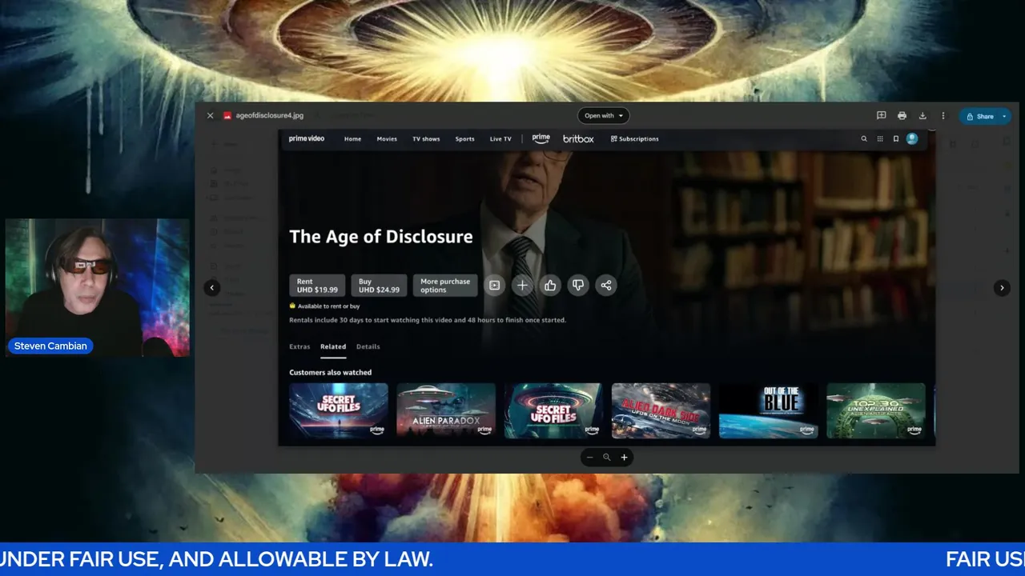Zoom in with the plus button
1025x576 pixels.
point(625,458)
